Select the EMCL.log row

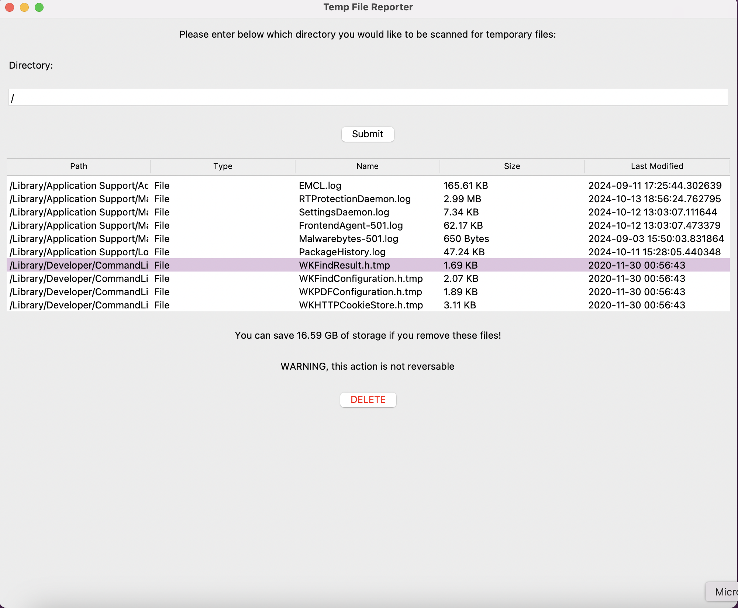pos(368,186)
